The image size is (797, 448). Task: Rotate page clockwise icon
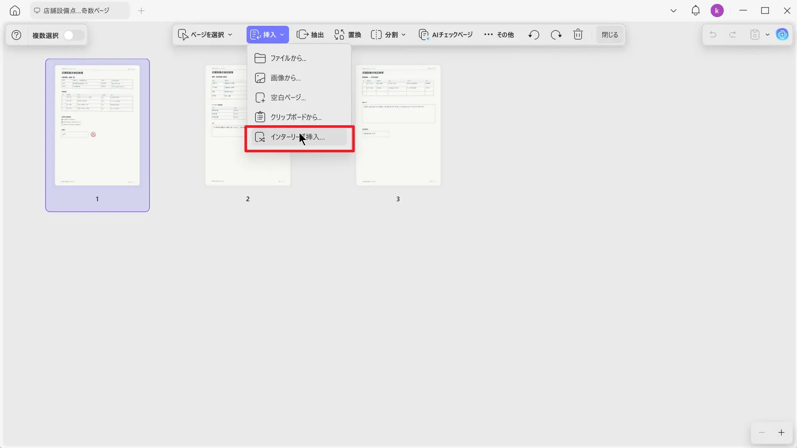[556, 35]
